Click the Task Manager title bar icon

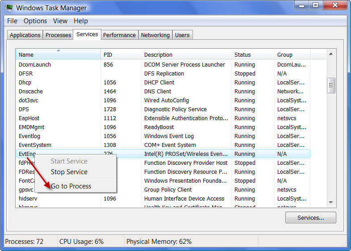pyautogui.click(x=9, y=8)
